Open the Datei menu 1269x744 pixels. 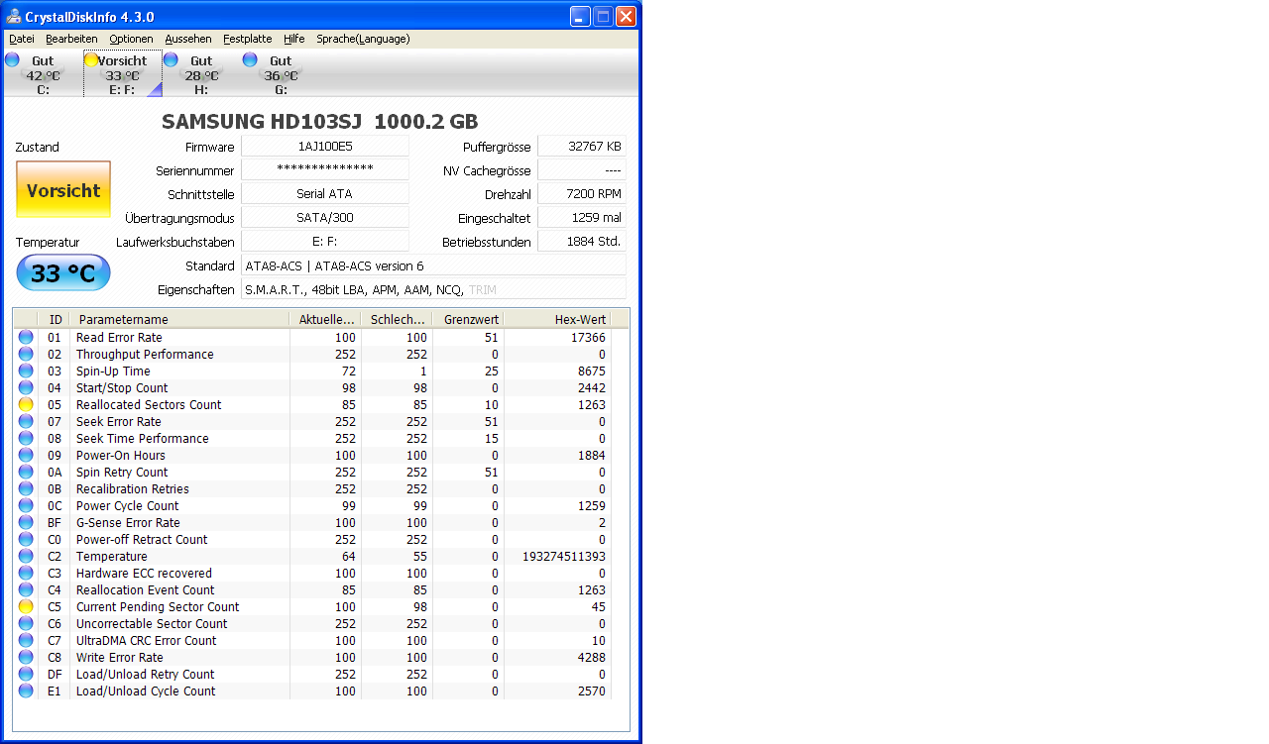[x=22, y=39]
